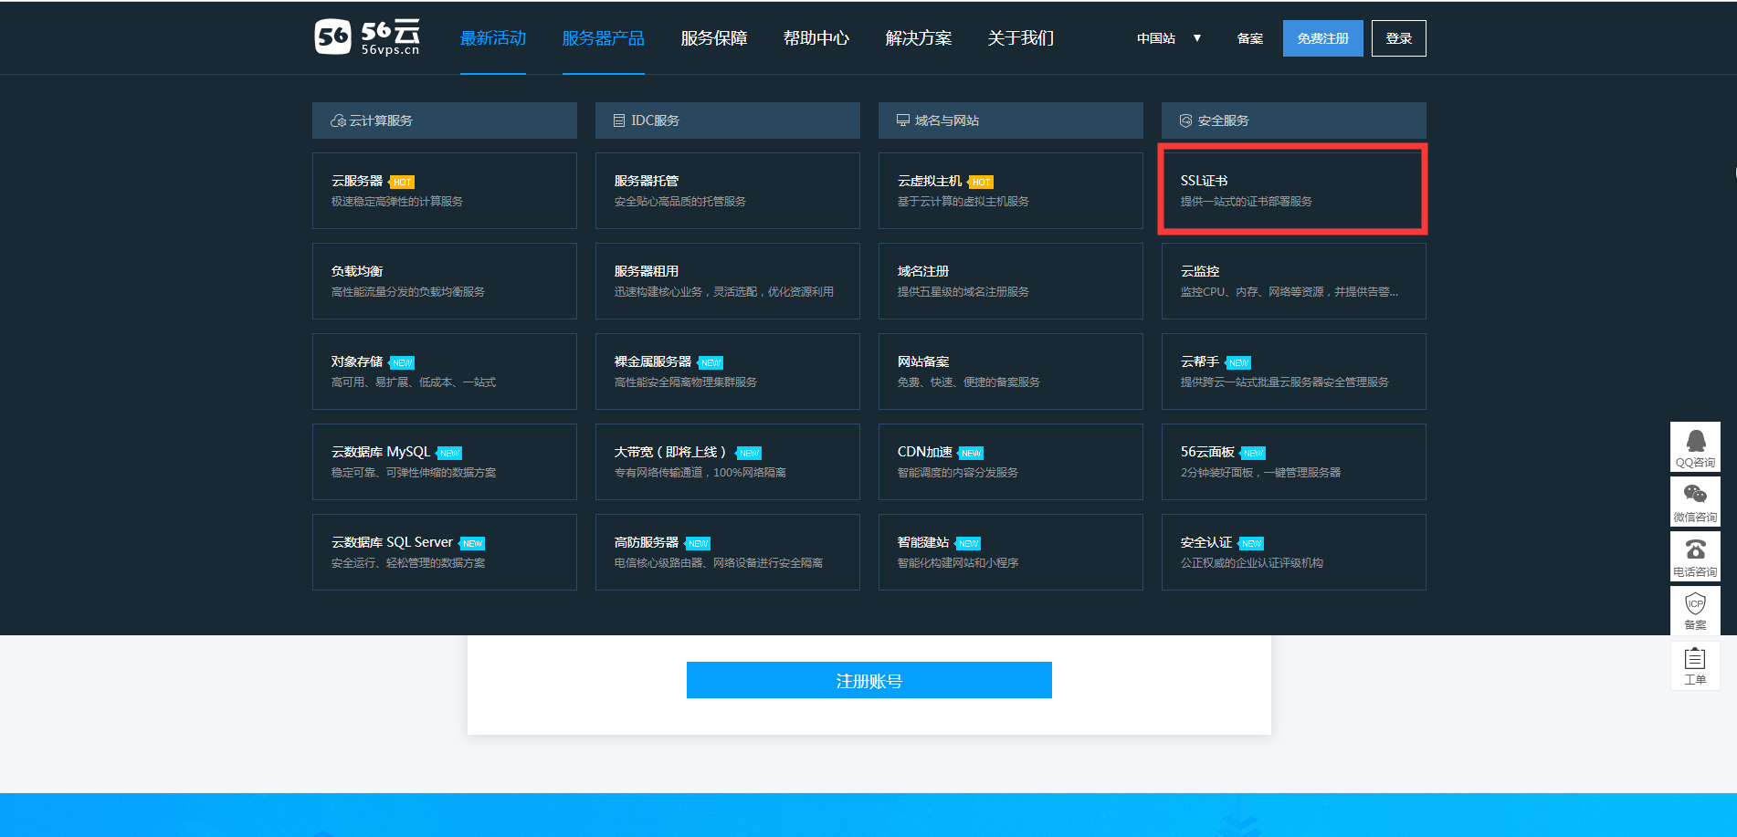1737x837 pixels.
Task: Click the 登录 login button
Action: pos(1398,38)
